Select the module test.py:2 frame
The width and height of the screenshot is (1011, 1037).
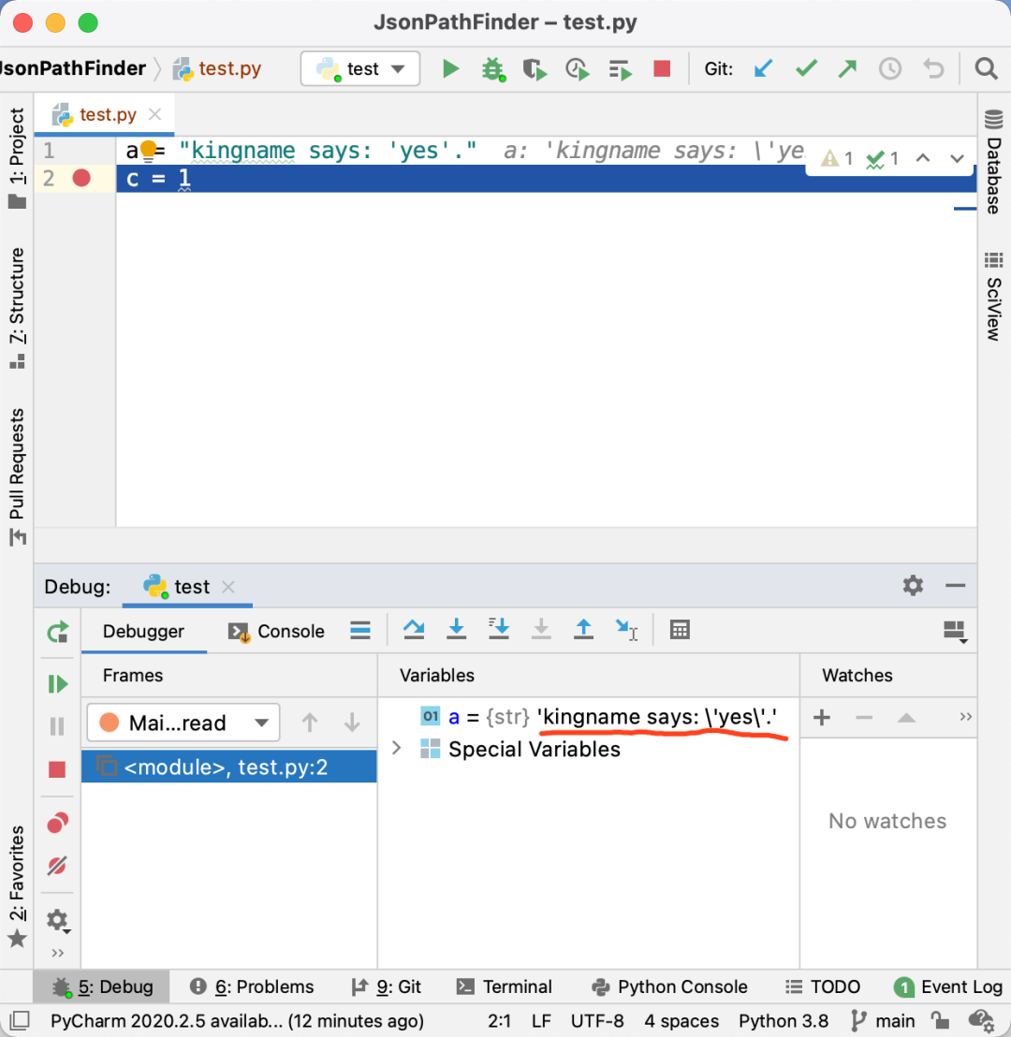(x=229, y=767)
